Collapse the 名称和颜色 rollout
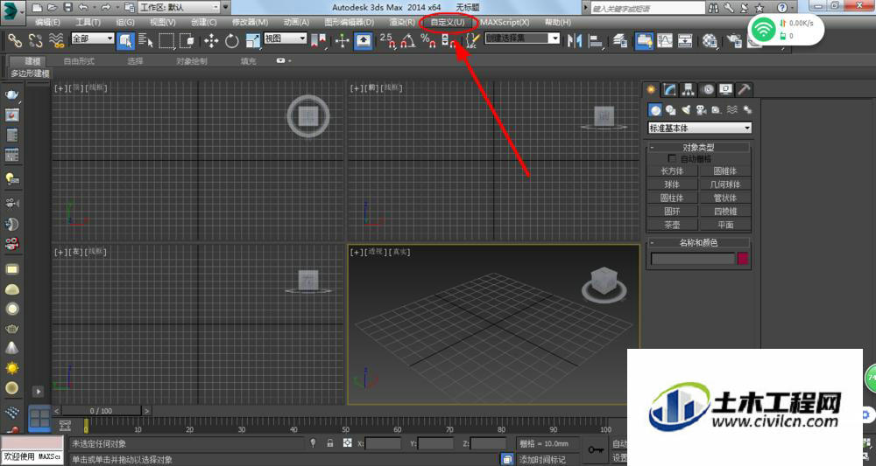The image size is (876, 466). (x=698, y=242)
